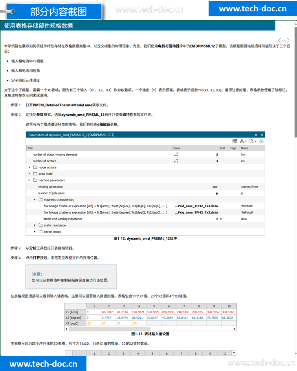
Task: Click the X1 [Arms] row header
Action: tap(75, 312)
